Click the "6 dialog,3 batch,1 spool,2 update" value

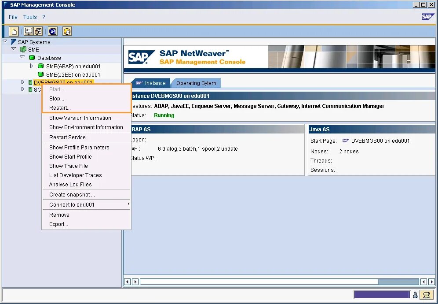tap(198, 149)
